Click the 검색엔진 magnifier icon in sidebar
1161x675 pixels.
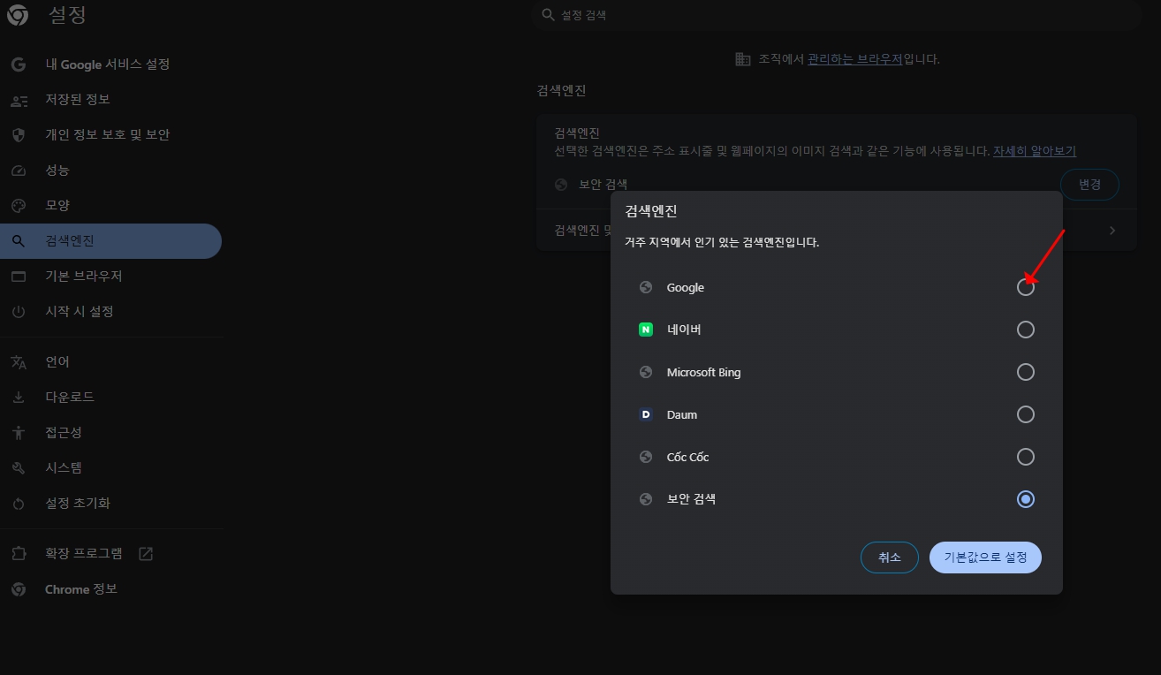(x=19, y=241)
